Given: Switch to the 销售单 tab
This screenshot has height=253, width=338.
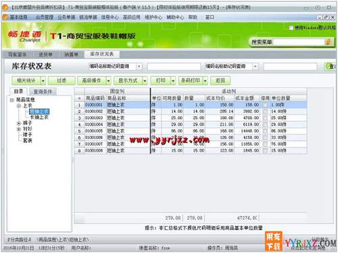Looking at the screenshot, I should (71, 55).
